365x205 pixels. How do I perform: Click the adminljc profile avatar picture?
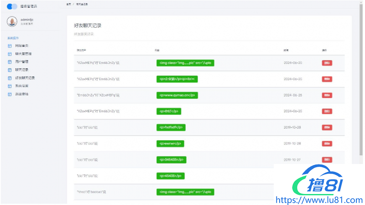12,21
